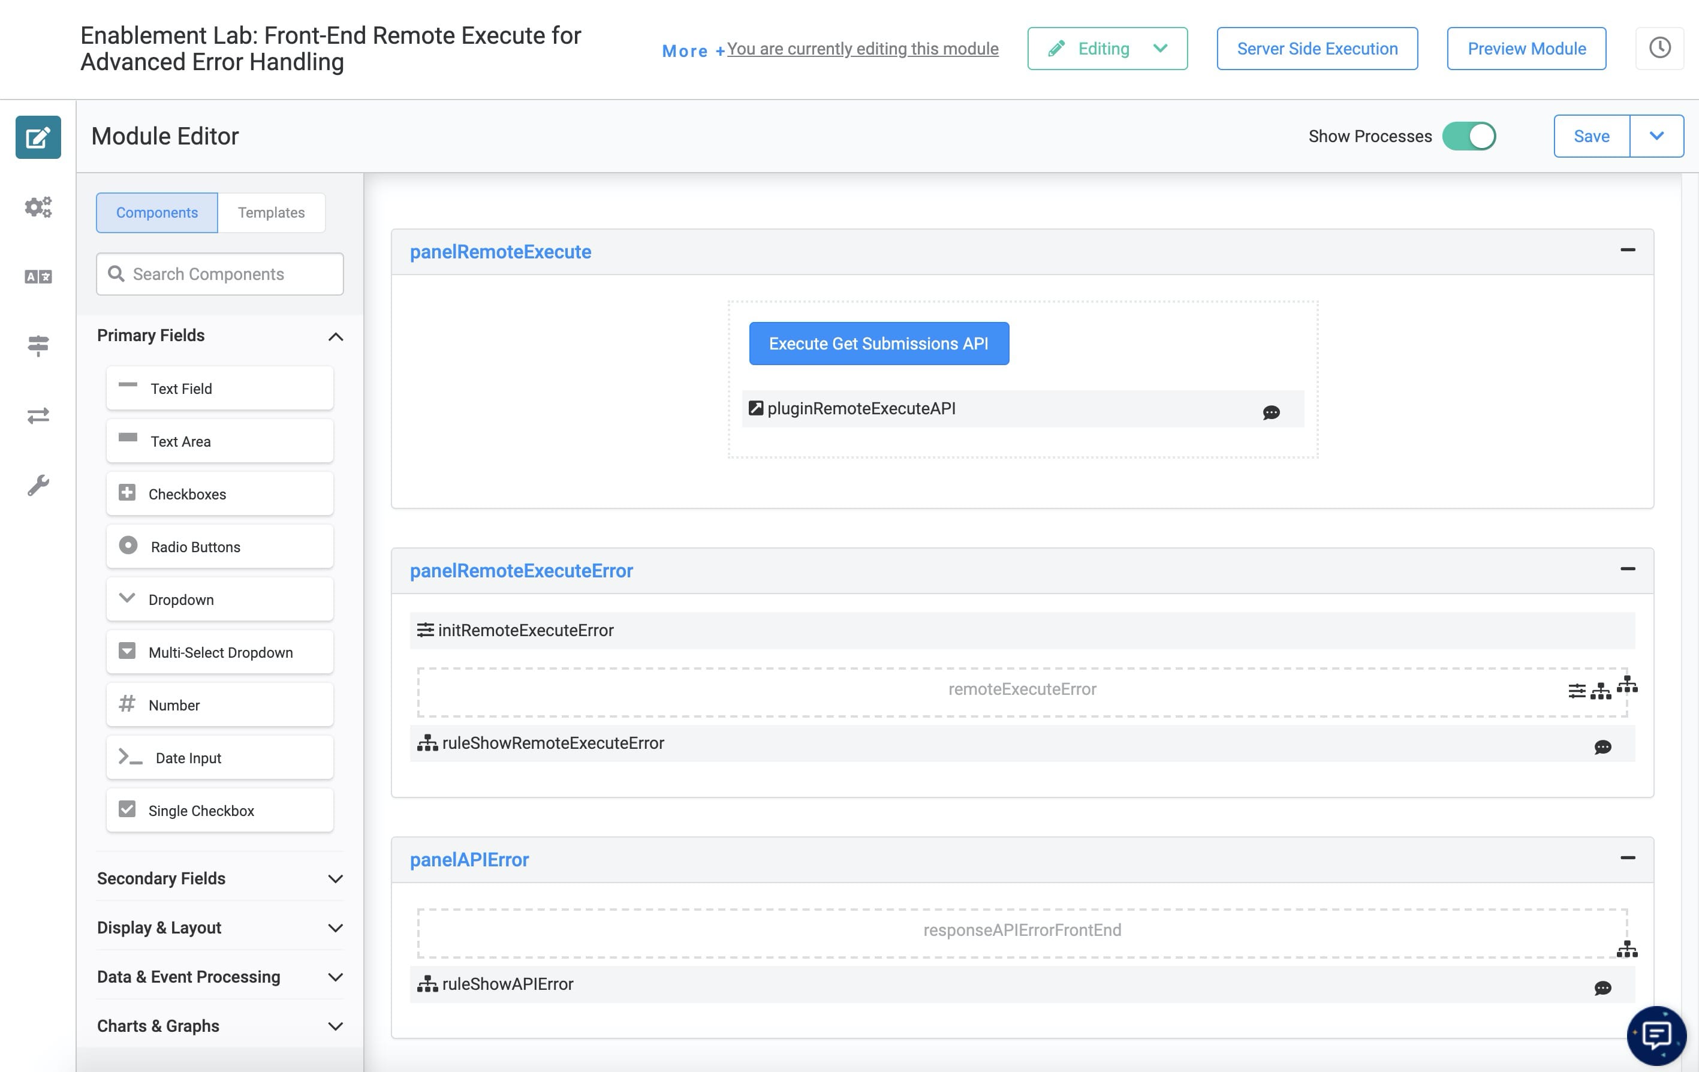
Task: Click the Search Components input field
Action: (x=219, y=274)
